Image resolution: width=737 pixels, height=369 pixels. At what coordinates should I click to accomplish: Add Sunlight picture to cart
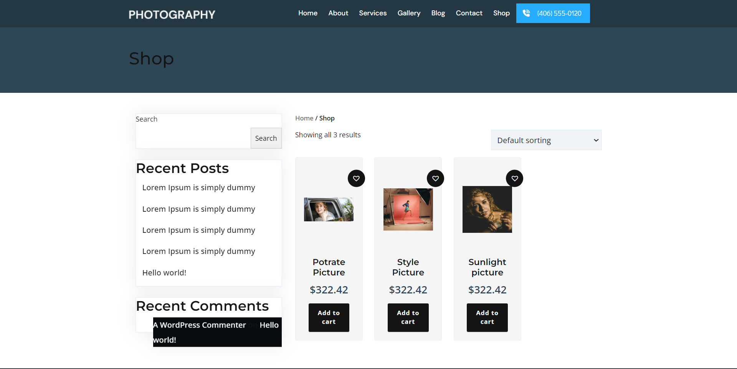487,317
